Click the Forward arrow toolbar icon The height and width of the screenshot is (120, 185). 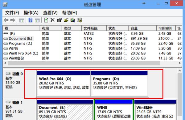coord(13,20)
